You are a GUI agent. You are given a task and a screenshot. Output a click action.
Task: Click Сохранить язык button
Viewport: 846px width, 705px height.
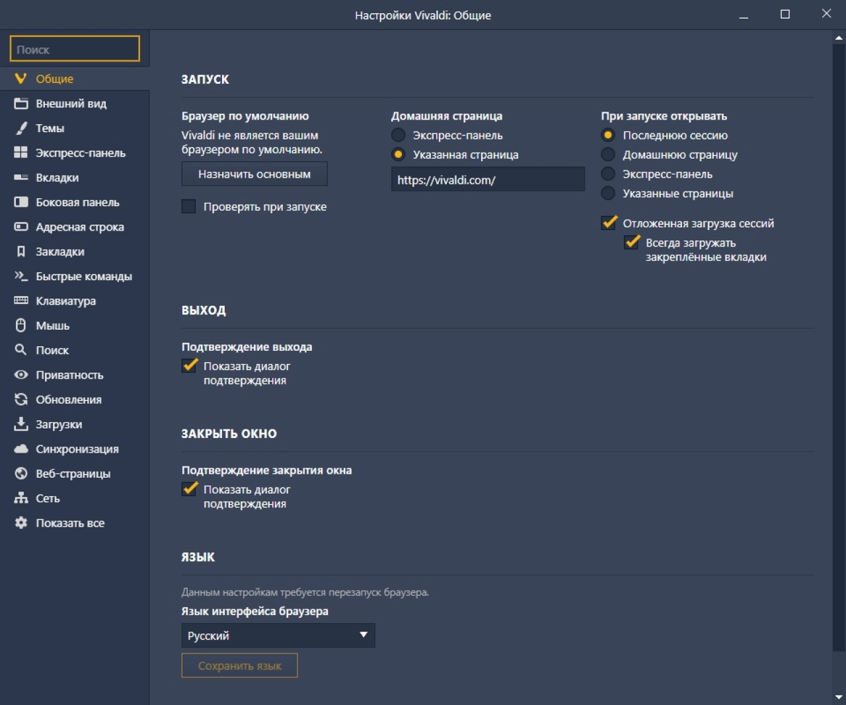click(x=239, y=666)
